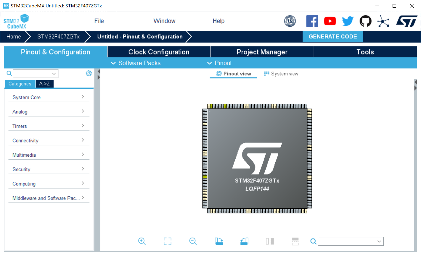Click the GENERATE CODE button
This screenshot has height=256, width=421.
coord(333,37)
